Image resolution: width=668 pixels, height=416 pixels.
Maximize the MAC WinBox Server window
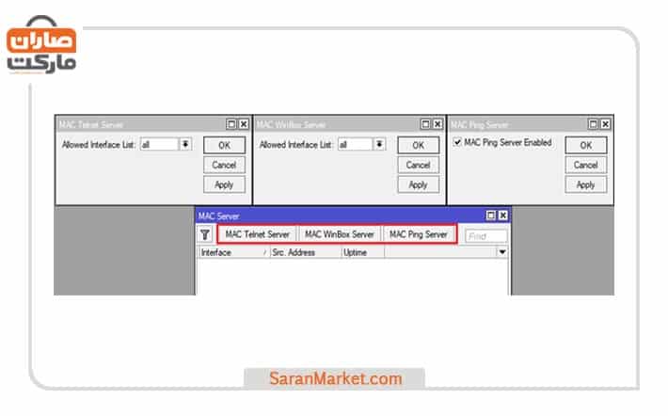(425, 124)
